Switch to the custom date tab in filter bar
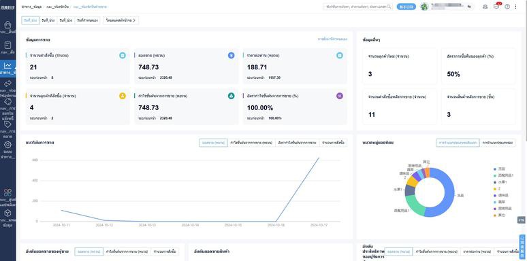Screen dimensions: 527x261 coord(87,20)
